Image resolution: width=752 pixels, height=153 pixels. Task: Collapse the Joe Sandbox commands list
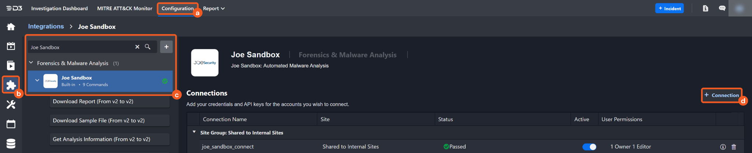[37, 80]
